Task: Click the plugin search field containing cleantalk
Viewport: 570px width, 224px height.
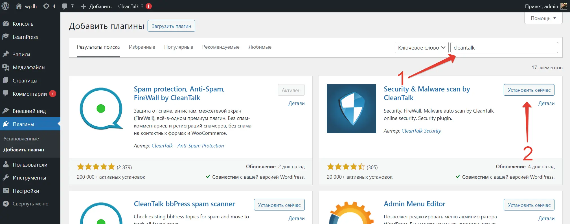Action: click(504, 48)
